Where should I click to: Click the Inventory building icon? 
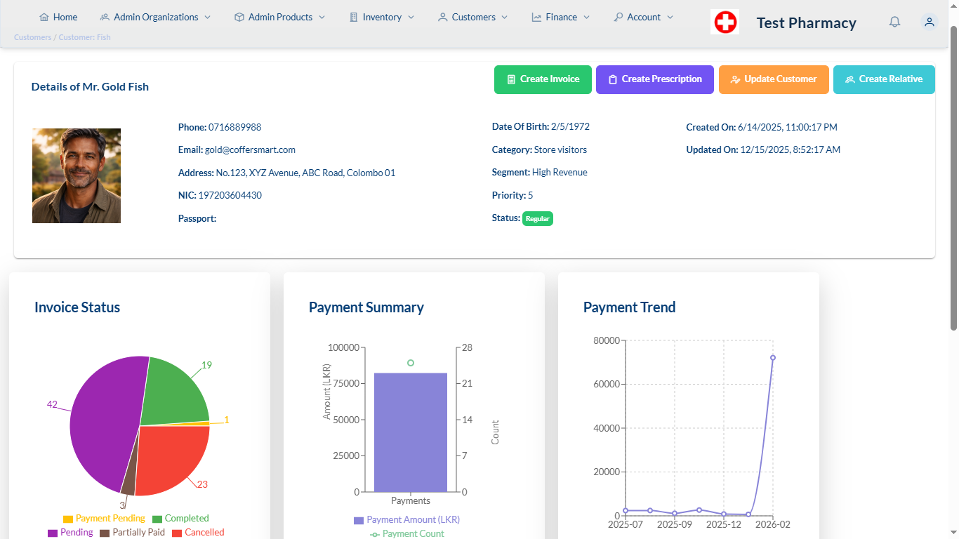(354, 17)
